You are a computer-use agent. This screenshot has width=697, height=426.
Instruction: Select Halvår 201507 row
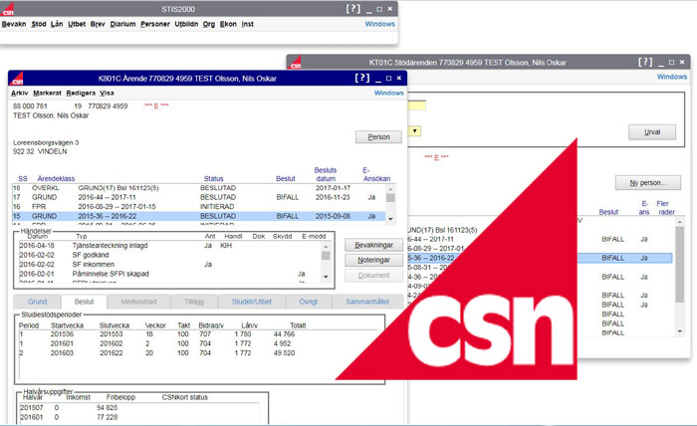(137, 407)
